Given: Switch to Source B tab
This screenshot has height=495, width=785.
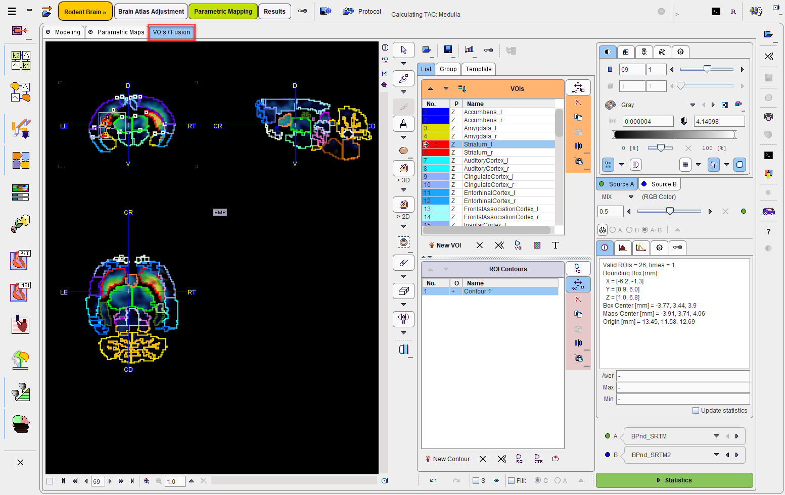Looking at the screenshot, I should pos(659,184).
